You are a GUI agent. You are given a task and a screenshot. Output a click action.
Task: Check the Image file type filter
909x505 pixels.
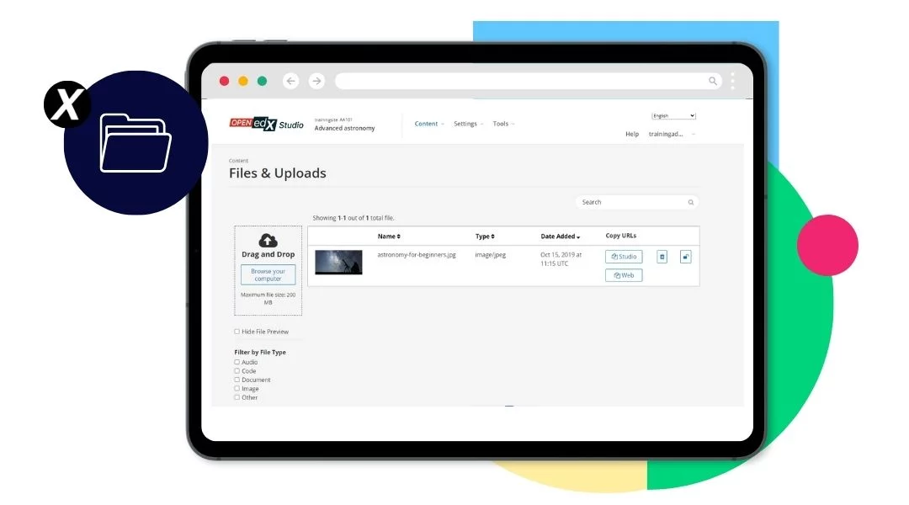point(237,389)
